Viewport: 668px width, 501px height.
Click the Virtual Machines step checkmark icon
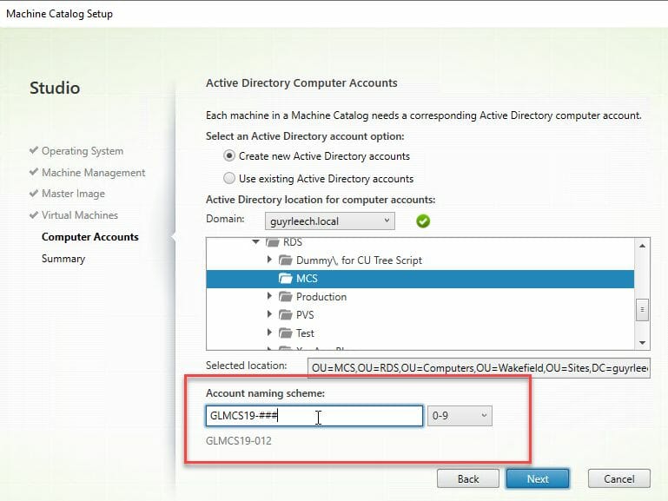pyautogui.click(x=34, y=214)
